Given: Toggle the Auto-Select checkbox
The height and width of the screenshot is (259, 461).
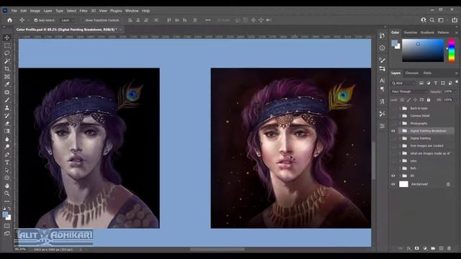Looking at the screenshot, I should coord(36,20).
